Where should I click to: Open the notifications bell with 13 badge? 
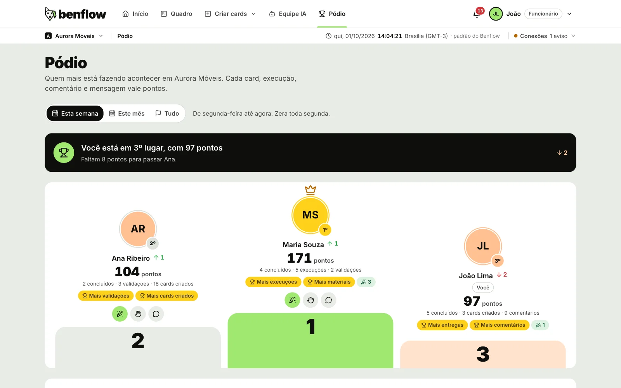click(x=477, y=14)
